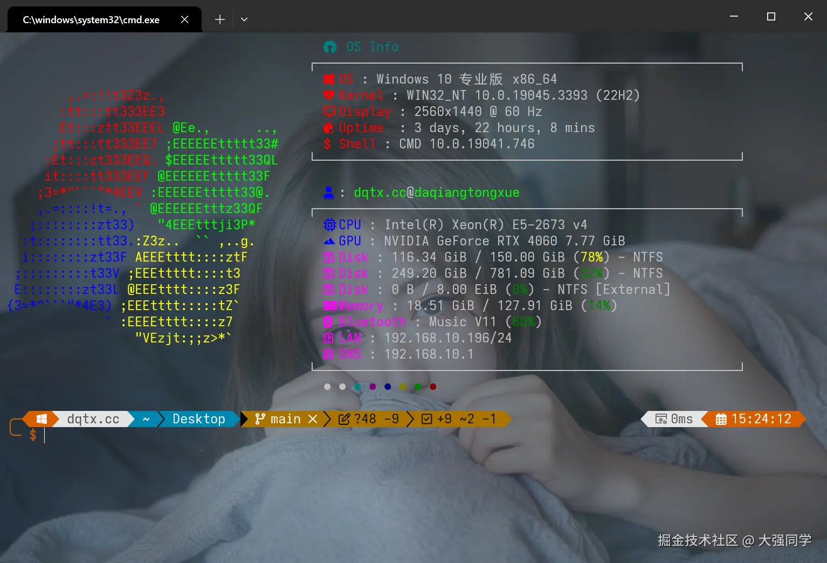Viewport: 827px width, 563px height.
Task: Click the dqtx.cc prompt segment
Action: (x=93, y=419)
